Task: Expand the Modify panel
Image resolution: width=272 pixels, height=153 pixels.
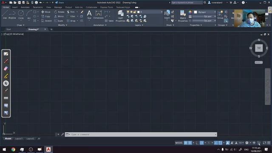Action: pyautogui.click(x=62, y=25)
